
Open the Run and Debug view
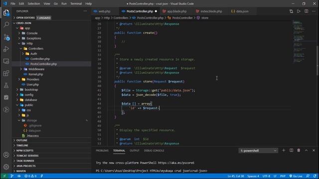coord(6,49)
